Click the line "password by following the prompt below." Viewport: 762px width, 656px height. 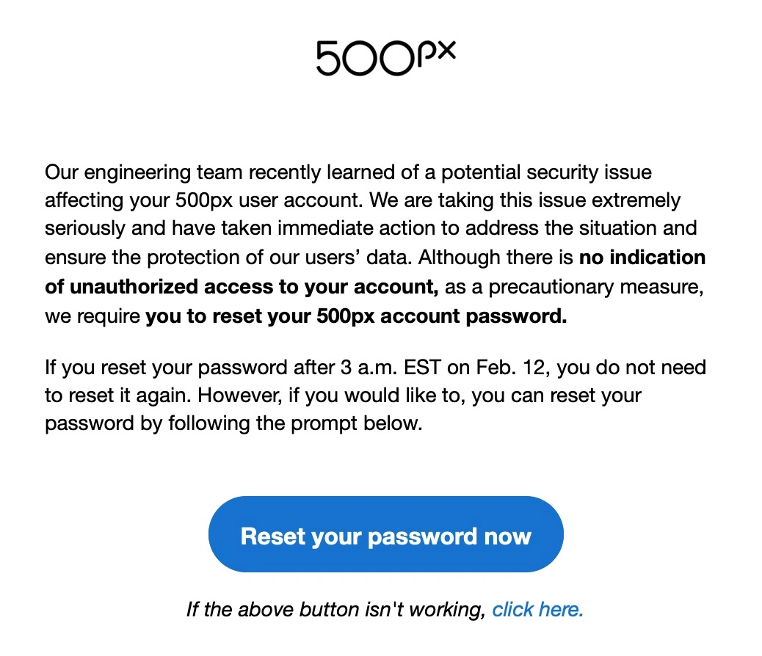point(233,424)
